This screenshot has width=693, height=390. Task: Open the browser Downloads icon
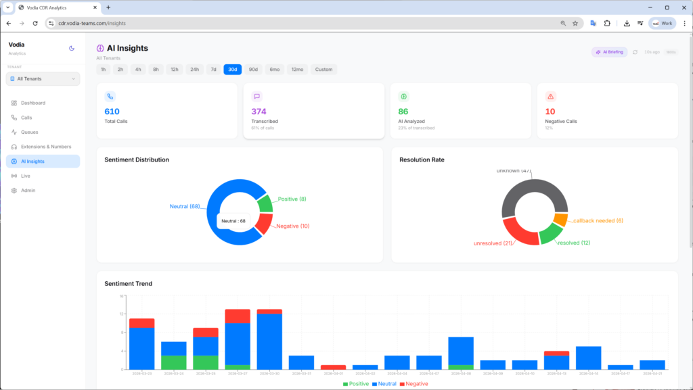coord(627,24)
